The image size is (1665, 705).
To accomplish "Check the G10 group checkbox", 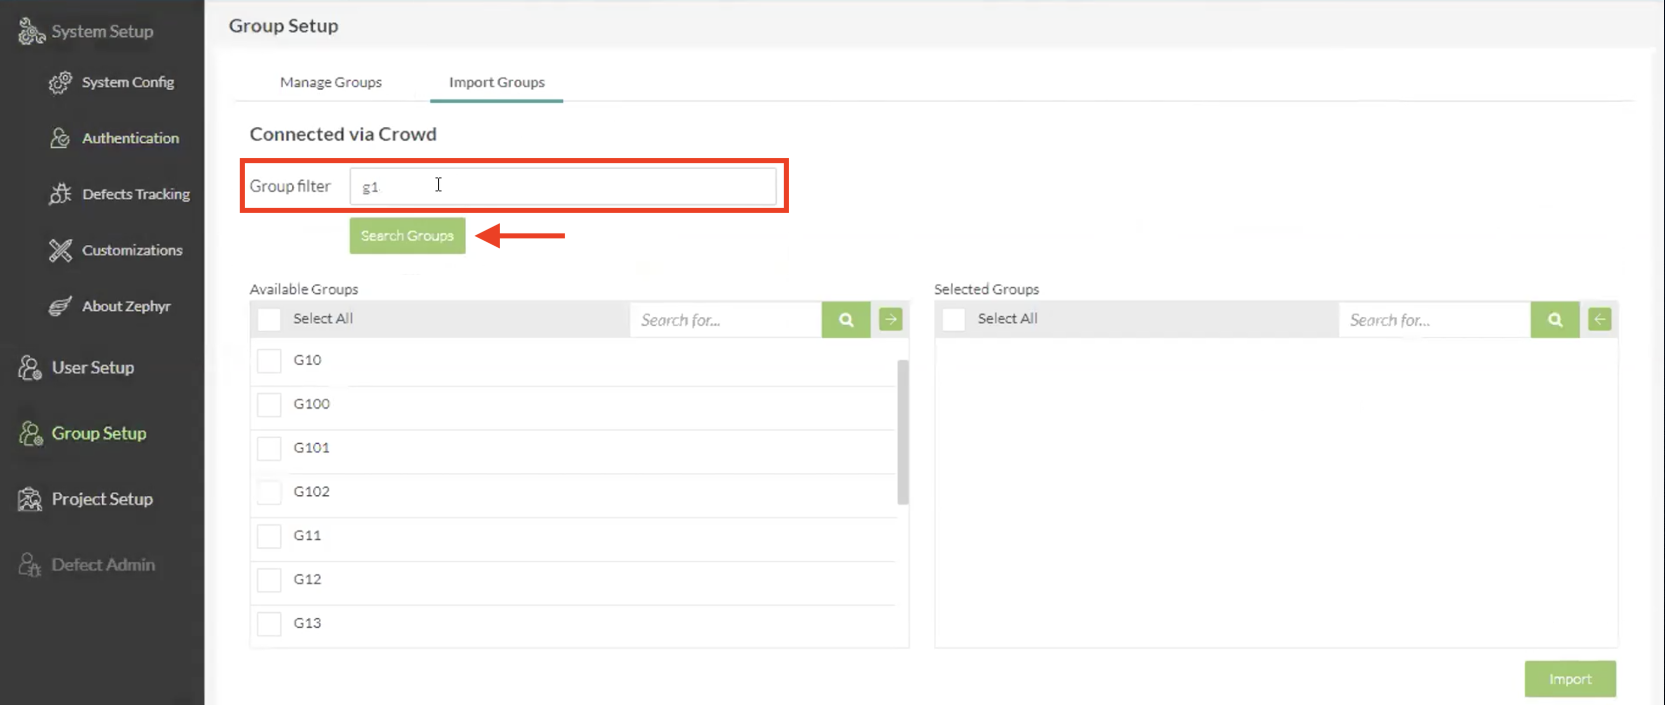I will [269, 360].
